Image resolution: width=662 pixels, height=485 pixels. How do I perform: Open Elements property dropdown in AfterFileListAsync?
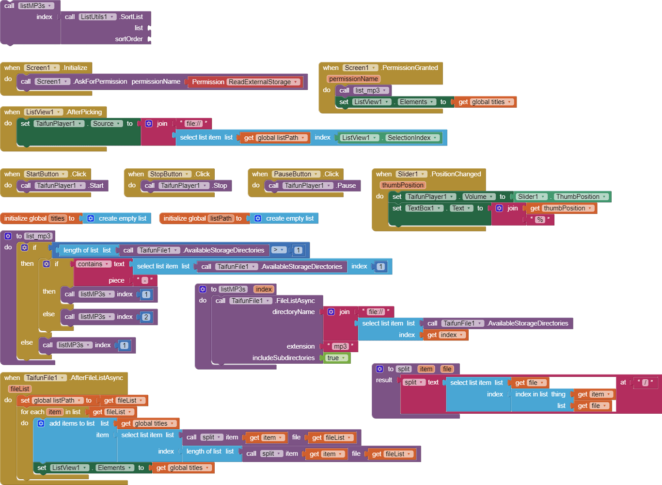115,468
